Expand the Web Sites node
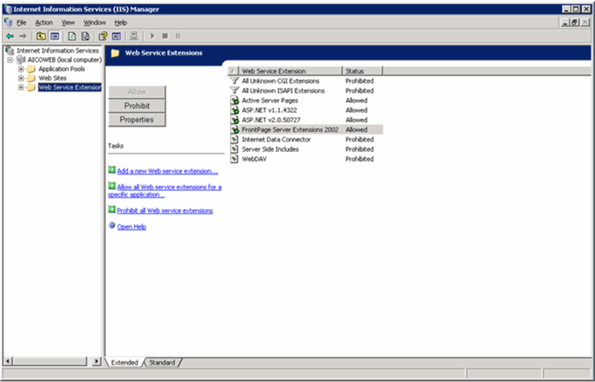 pos(22,78)
